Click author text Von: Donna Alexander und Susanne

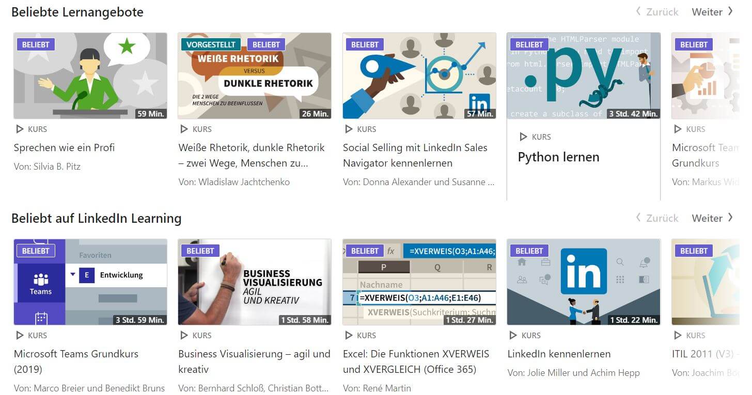[x=419, y=182]
